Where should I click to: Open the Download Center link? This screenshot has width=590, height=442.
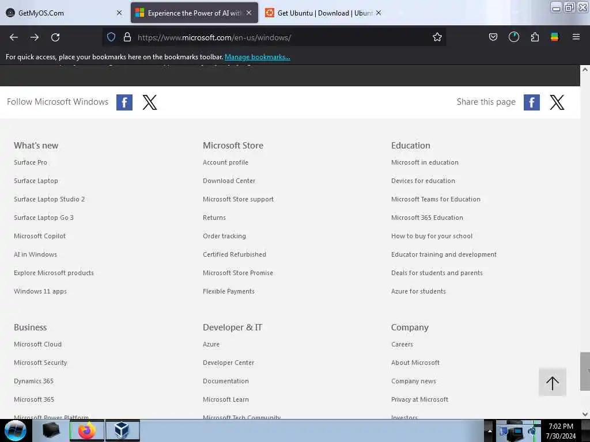coord(229,181)
